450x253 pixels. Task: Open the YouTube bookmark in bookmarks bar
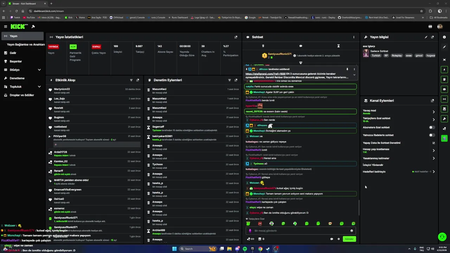tap(29, 17)
